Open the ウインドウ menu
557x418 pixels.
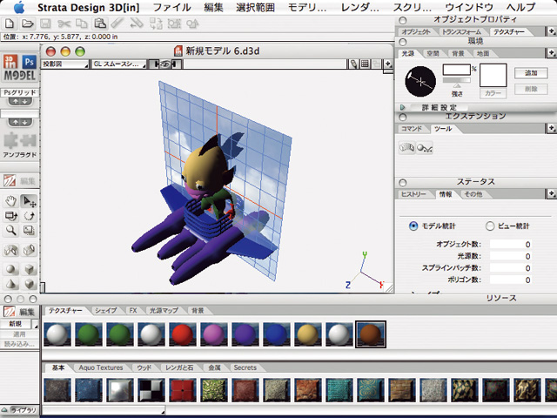tap(469, 7)
